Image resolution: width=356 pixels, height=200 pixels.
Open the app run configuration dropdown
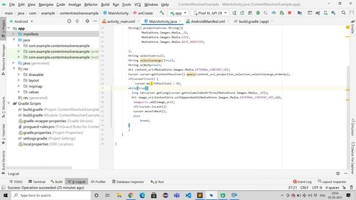coord(178,13)
